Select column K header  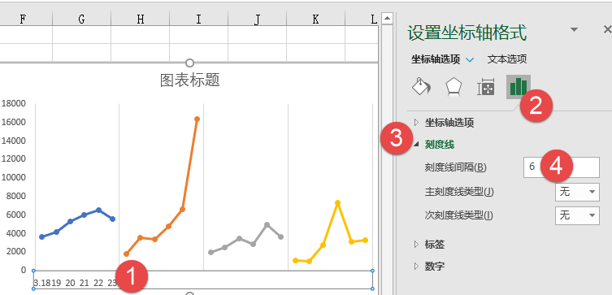click(316, 19)
